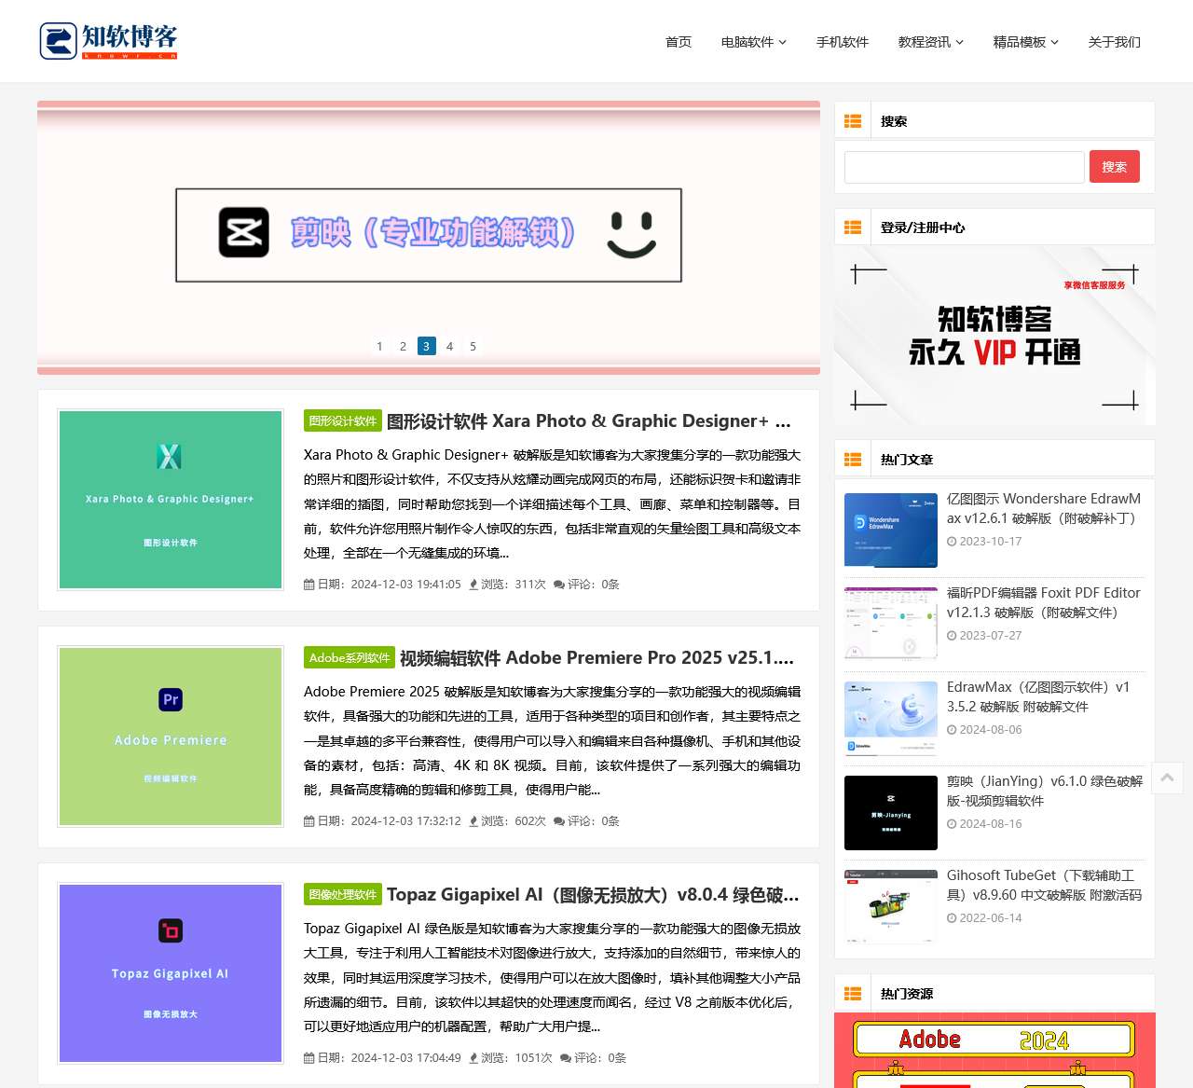Click the list icon beside 热门资源 heading

click(853, 994)
